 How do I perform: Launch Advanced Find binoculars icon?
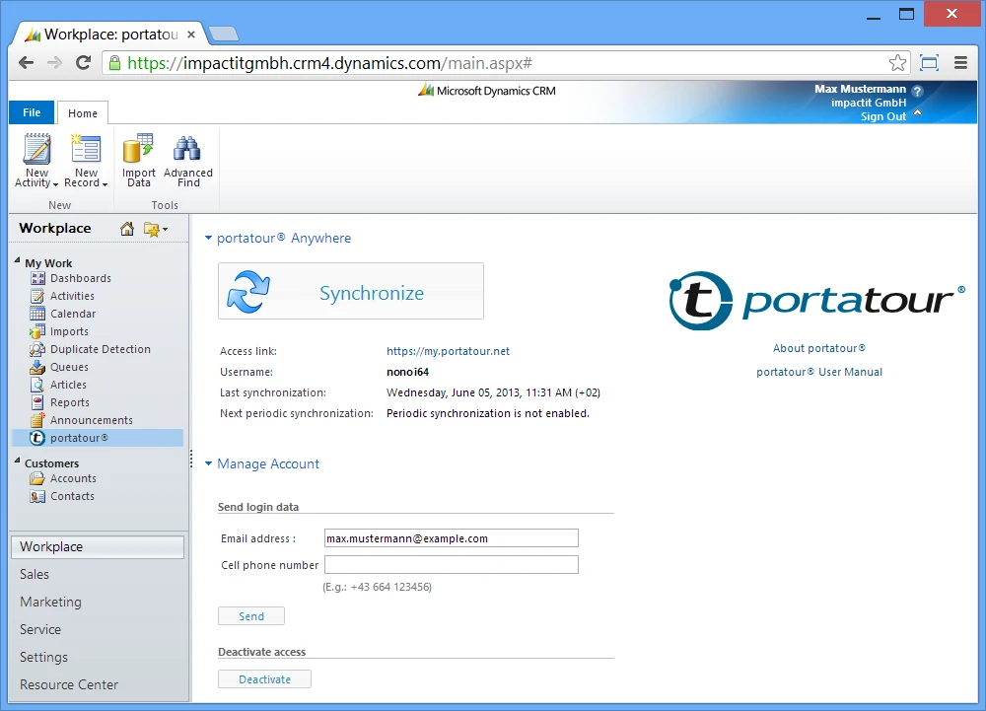pos(187,149)
